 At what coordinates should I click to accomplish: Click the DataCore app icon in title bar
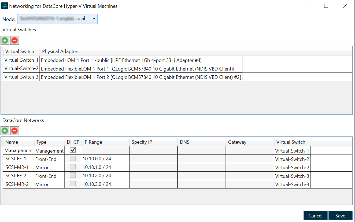5,6
